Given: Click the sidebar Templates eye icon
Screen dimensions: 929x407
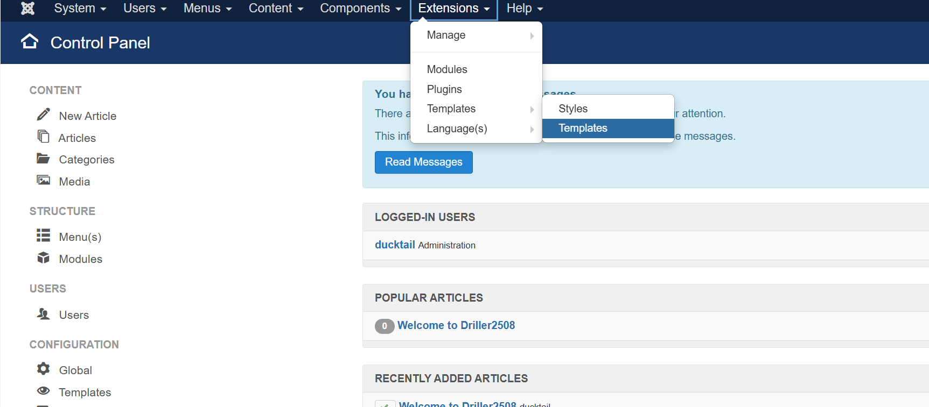Looking at the screenshot, I should pyautogui.click(x=43, y=391).
